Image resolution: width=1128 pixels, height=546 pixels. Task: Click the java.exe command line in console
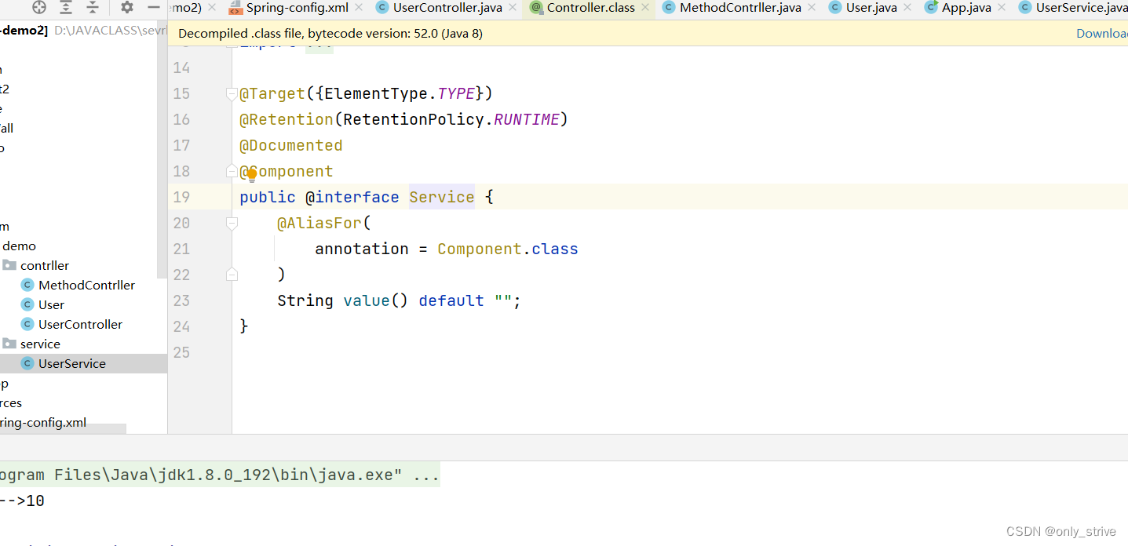[220, 475]
